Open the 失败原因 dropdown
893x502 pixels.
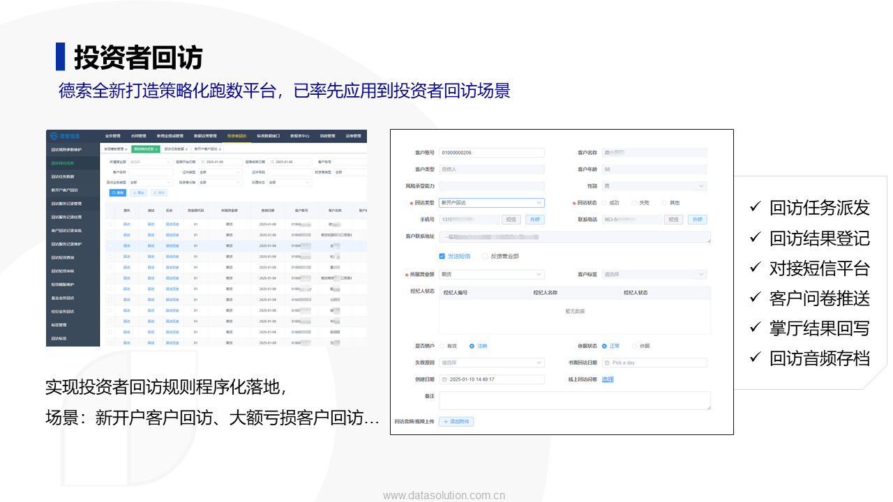pyautogui.click(x=492, y=363)
